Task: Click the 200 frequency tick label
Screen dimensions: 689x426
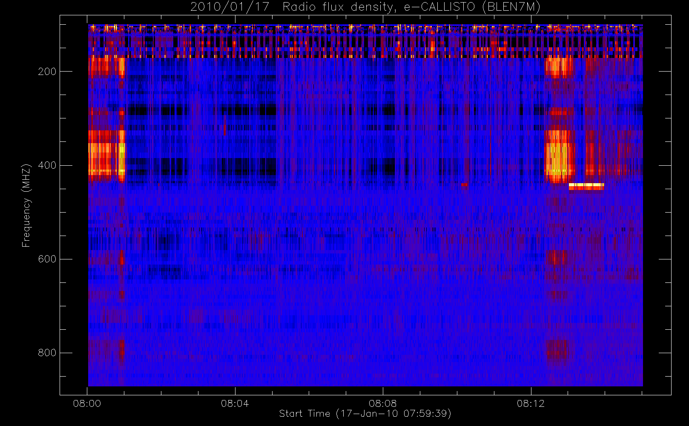Action: click(x=47, y=72)
